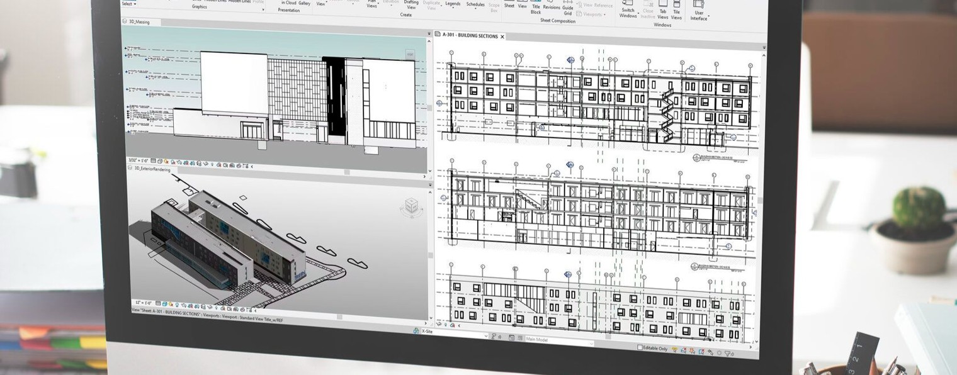Expand the Viewports dropdown
Viewport: 957px width, 375px height.
pyautogui.click(x=592, y=14)
